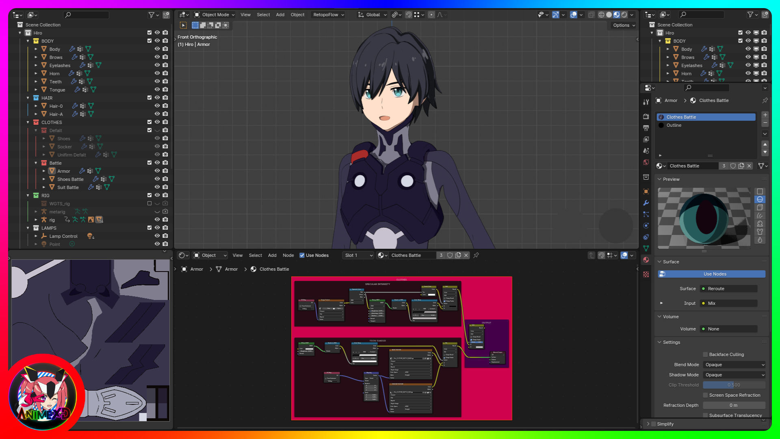Viewport: 780px width, 439px height.
Task: Open the Object Data properties tab
Action: tap(646, 248)
